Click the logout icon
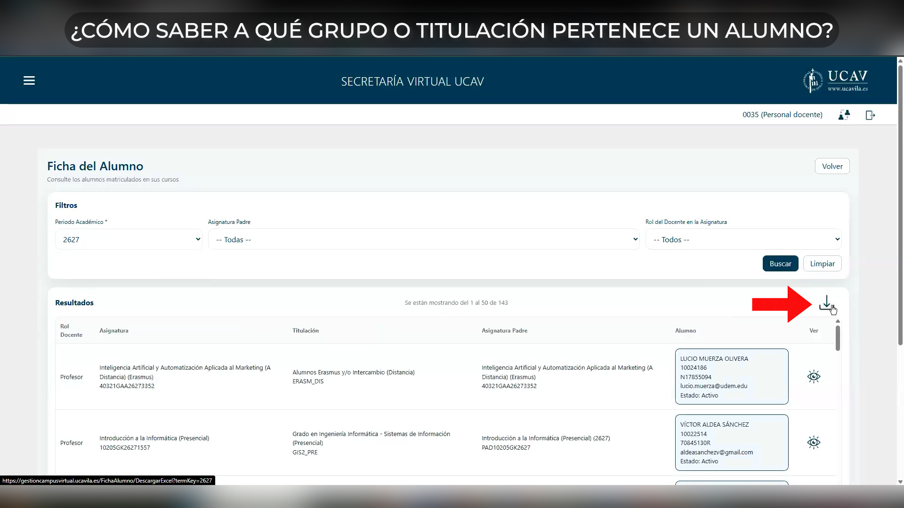This screenshot has width=904, height=508. coord(870,115)
